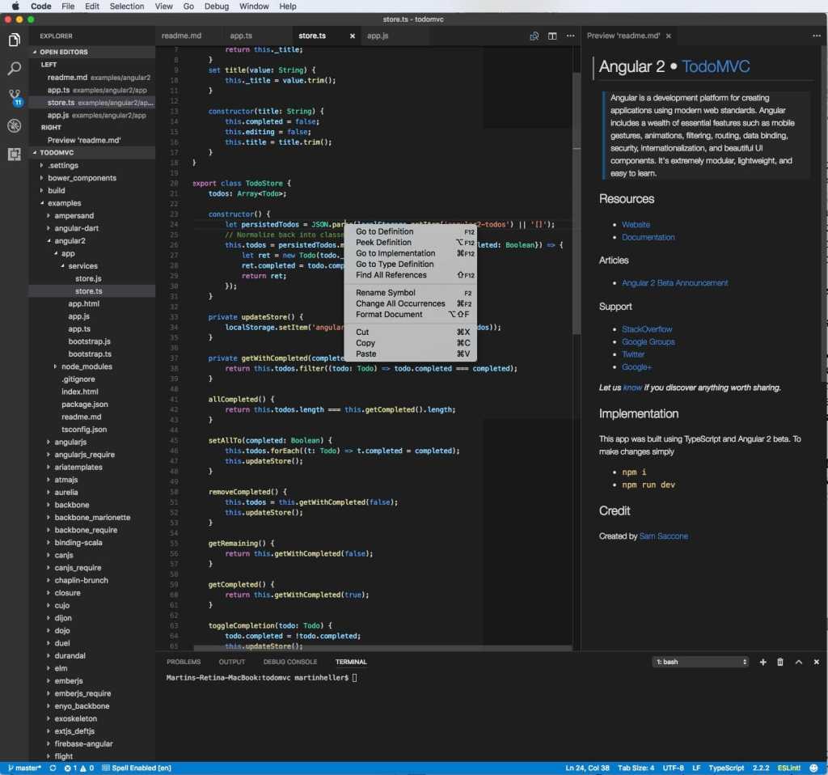Add a new terminal with the plus icon
Screen dimensions: 828x775
coord(763,662)
